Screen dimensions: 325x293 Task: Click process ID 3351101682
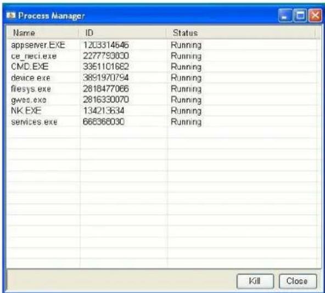(106, 67)
